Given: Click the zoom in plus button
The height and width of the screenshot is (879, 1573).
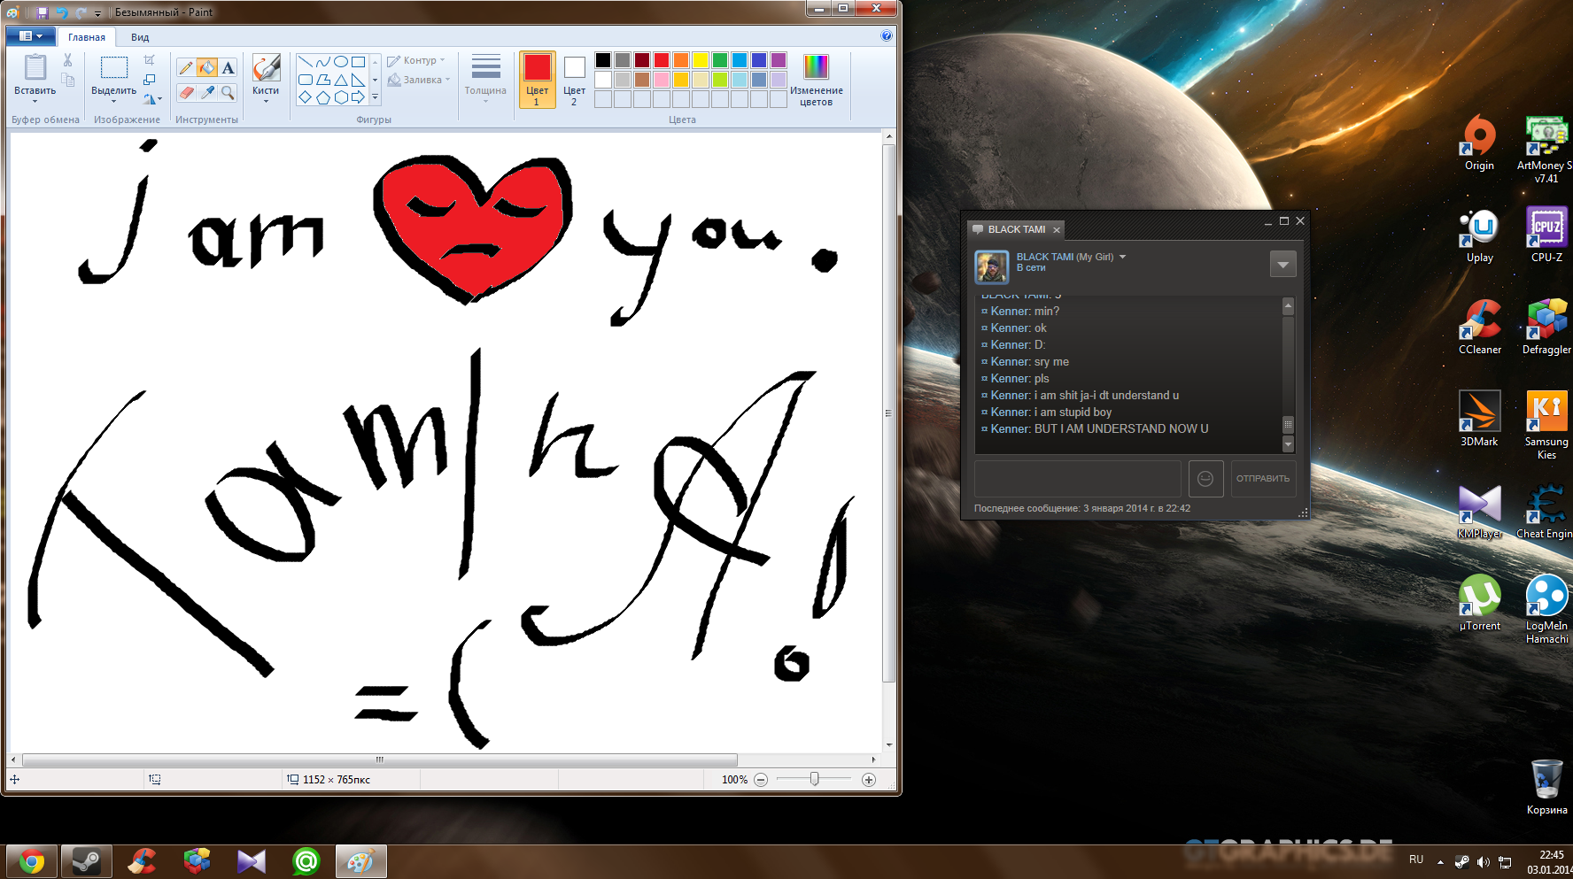Looking at the screenshot, I should pos(869,780).
